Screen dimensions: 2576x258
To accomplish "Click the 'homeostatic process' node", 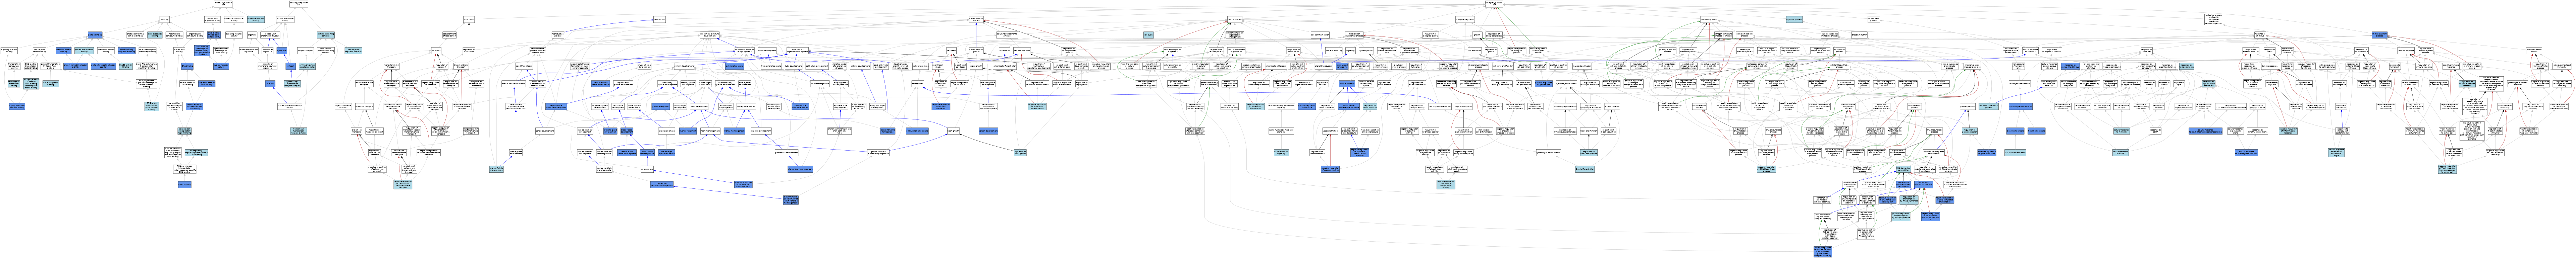I will [1874, 19].
